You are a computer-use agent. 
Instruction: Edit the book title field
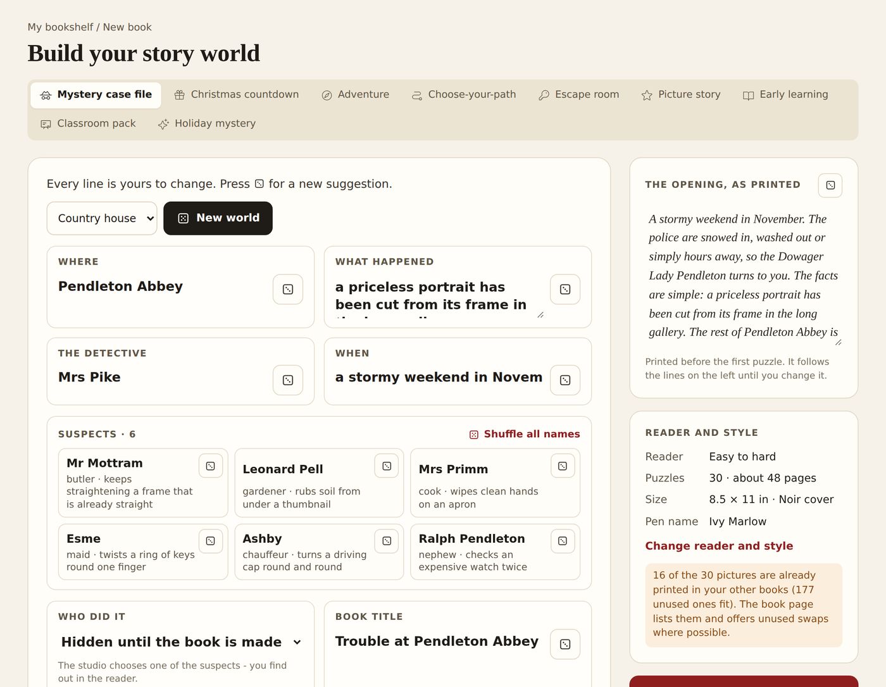[440, 641]
